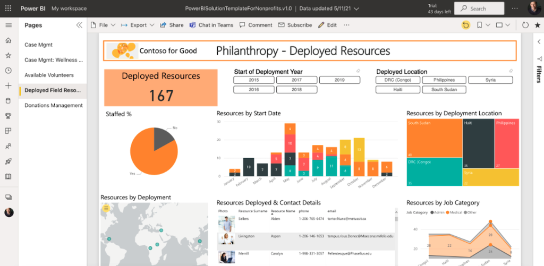
Task: Click the Reset to default icon
Action: [x=465, y=25]
